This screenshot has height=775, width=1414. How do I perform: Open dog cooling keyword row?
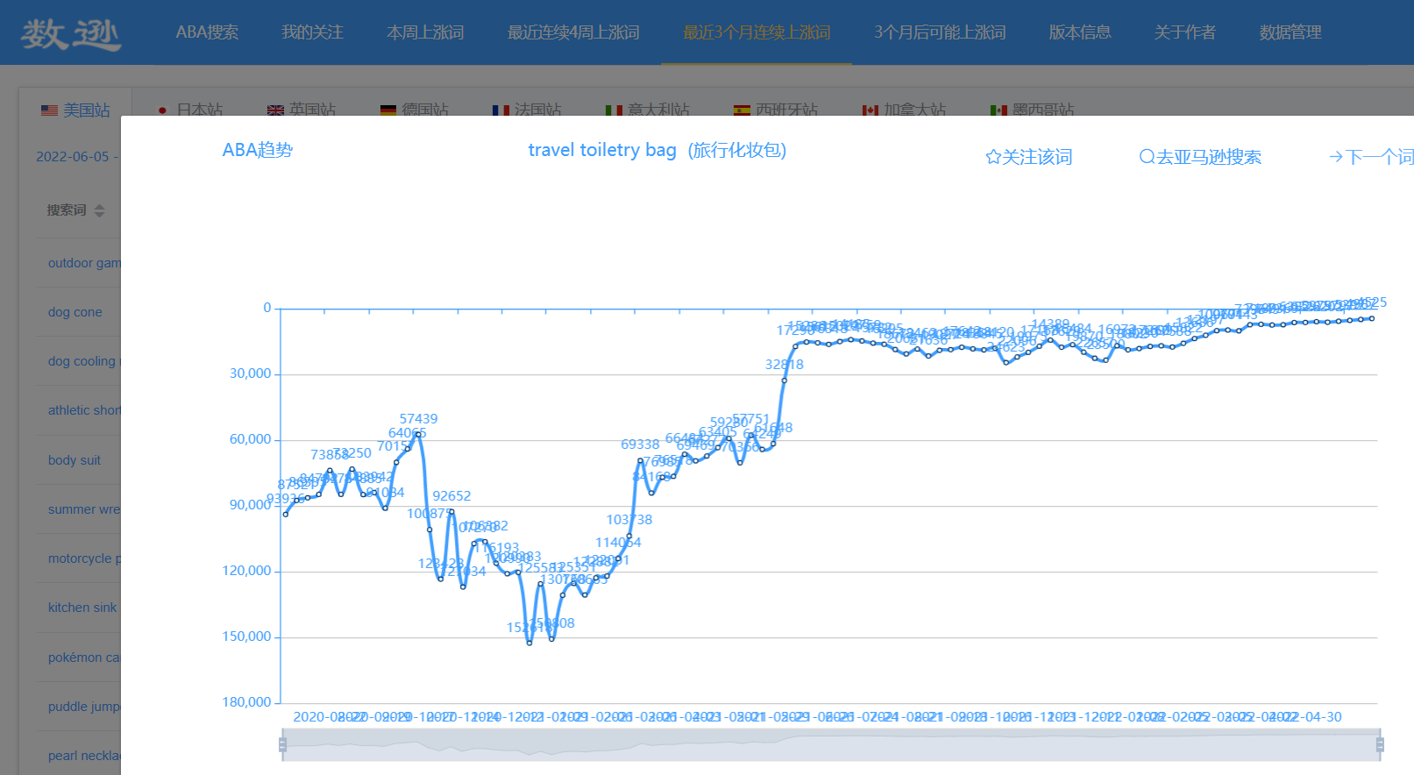pos(84,361)
